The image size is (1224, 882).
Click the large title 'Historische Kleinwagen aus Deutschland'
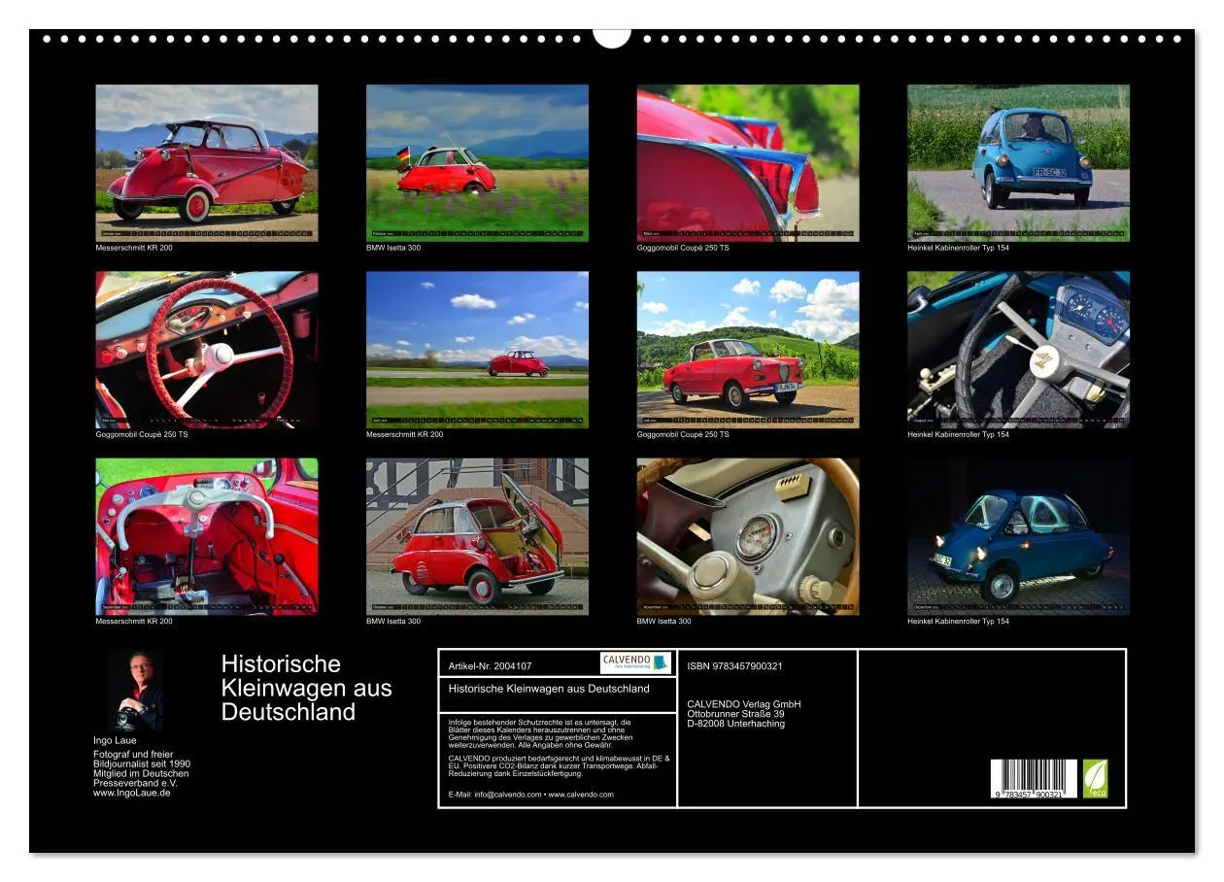coord(307,688)
